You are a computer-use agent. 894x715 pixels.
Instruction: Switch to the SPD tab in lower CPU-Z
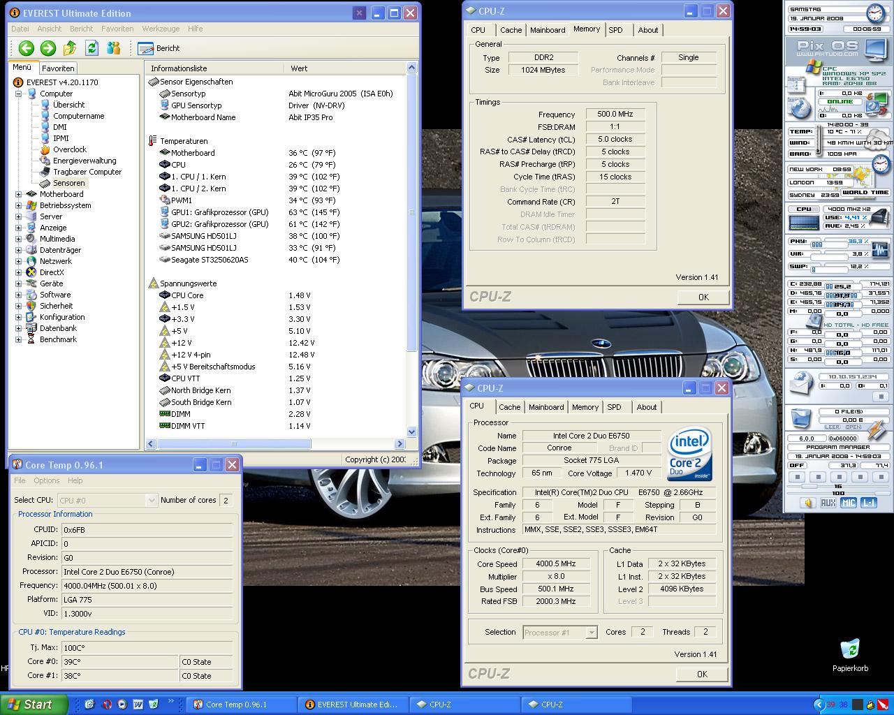click(x=614, y=407)
